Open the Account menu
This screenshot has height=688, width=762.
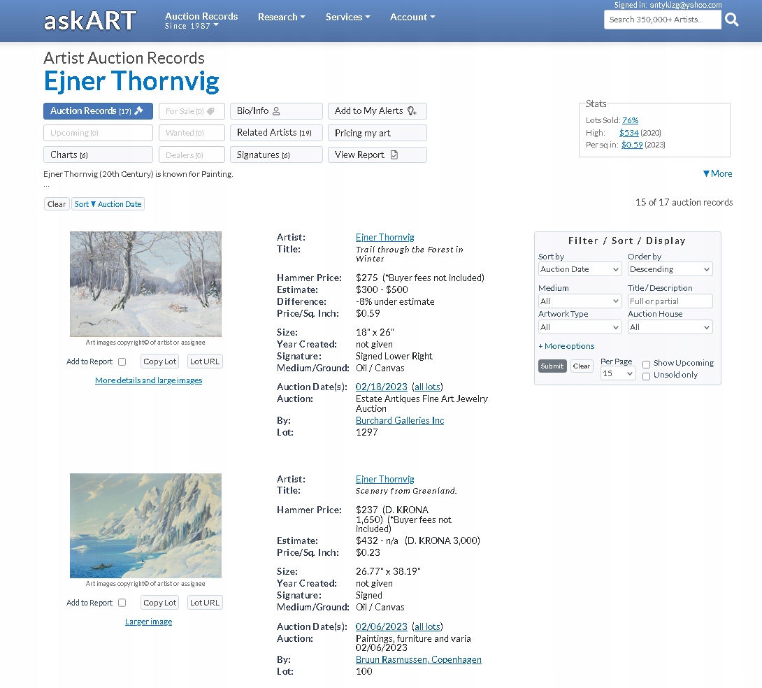pos(412,17)
